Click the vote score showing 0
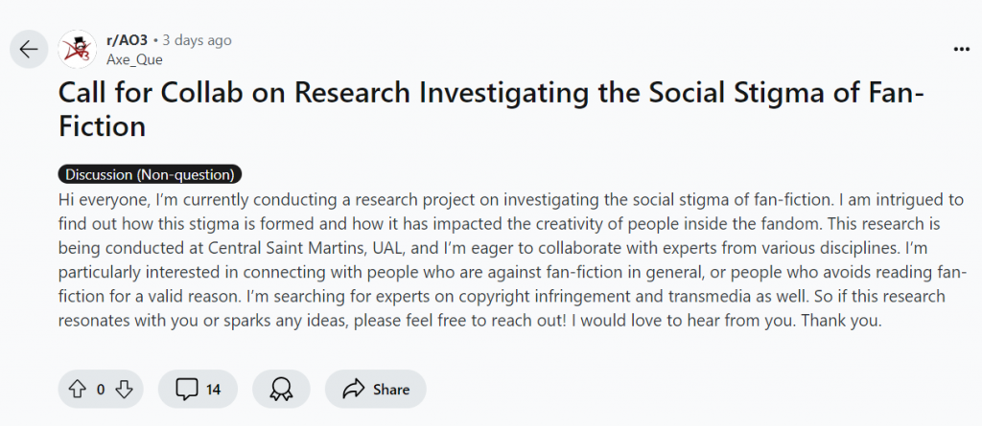This screenshot has width=982, height=426. (101, 389)
